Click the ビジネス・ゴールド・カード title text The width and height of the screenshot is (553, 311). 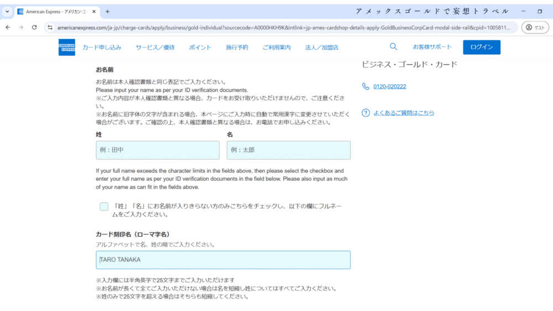(409, 65)
